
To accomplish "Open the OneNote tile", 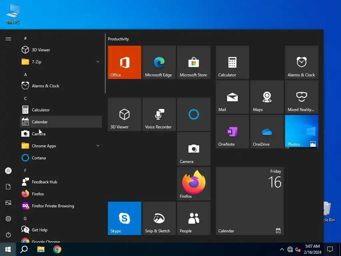I will point(232,132).
